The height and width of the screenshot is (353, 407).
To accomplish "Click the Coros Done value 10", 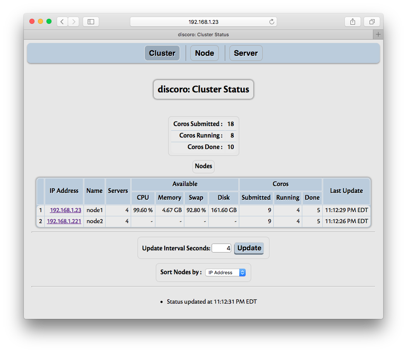I will [x=231, y=147].
